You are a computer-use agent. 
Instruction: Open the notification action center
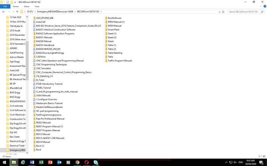262,163
